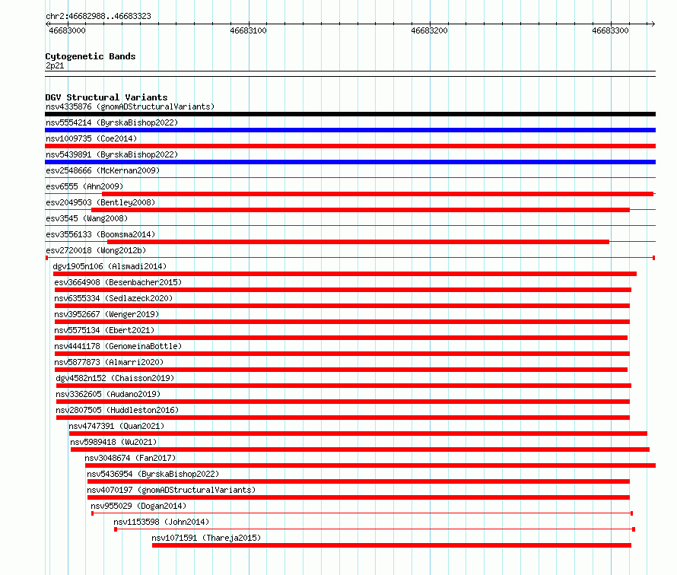Open nsv5554214 (ByrskaBishop2022) variant label

point(112,122)
